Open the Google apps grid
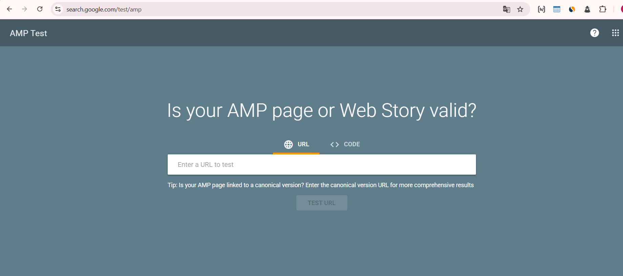Image resolution: width=623 pixels, height=276 pixels. 615,33
